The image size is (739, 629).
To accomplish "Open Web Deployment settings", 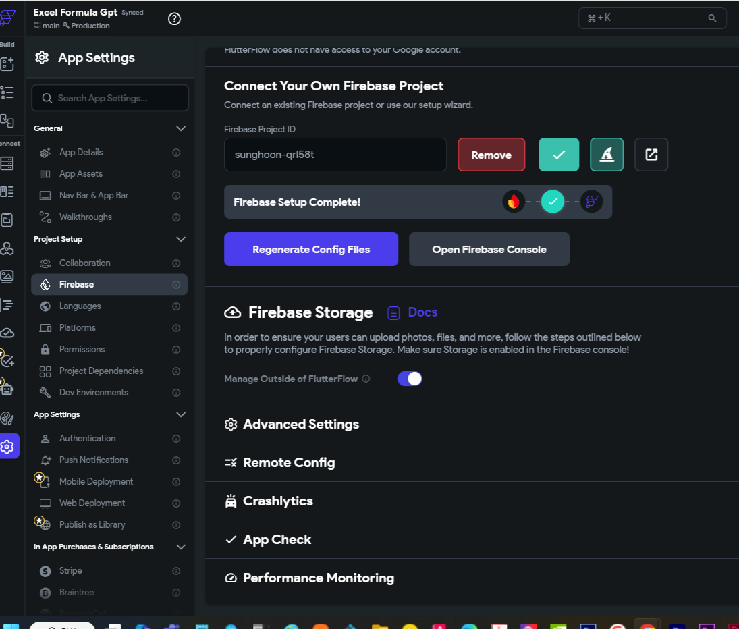I will tap(109, 503).
